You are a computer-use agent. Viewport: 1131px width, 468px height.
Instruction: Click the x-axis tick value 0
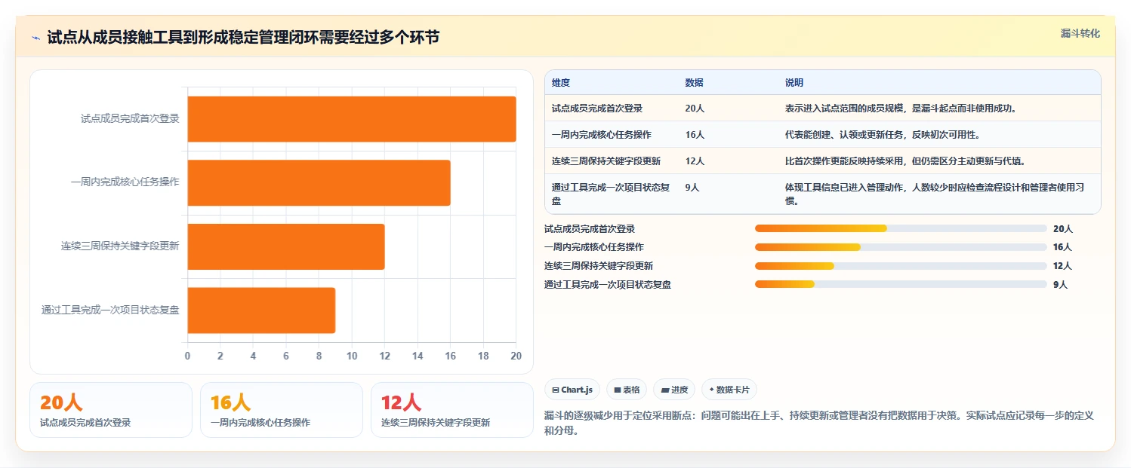[x=188, y=356]
